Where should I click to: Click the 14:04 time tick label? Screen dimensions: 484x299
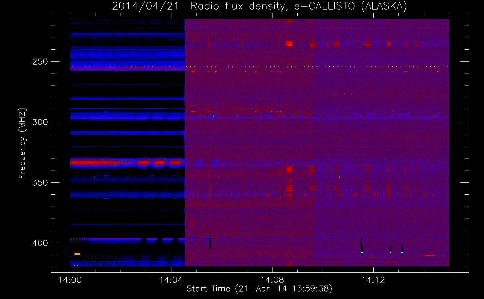point(171,280)
